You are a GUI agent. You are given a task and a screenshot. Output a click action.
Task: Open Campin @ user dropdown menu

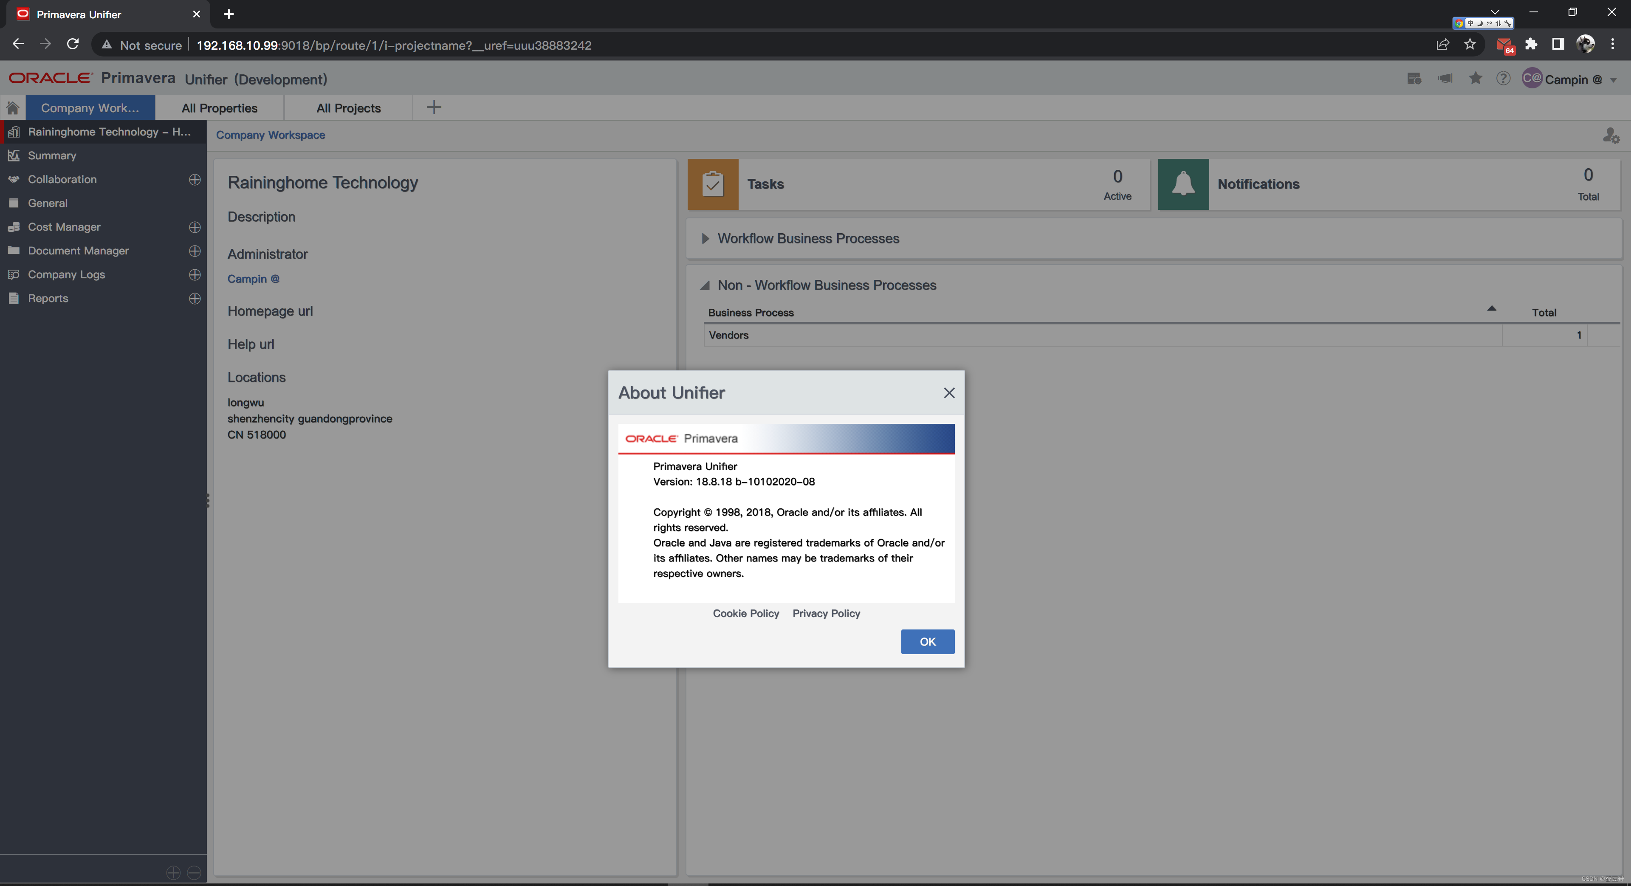point(1613,80)
